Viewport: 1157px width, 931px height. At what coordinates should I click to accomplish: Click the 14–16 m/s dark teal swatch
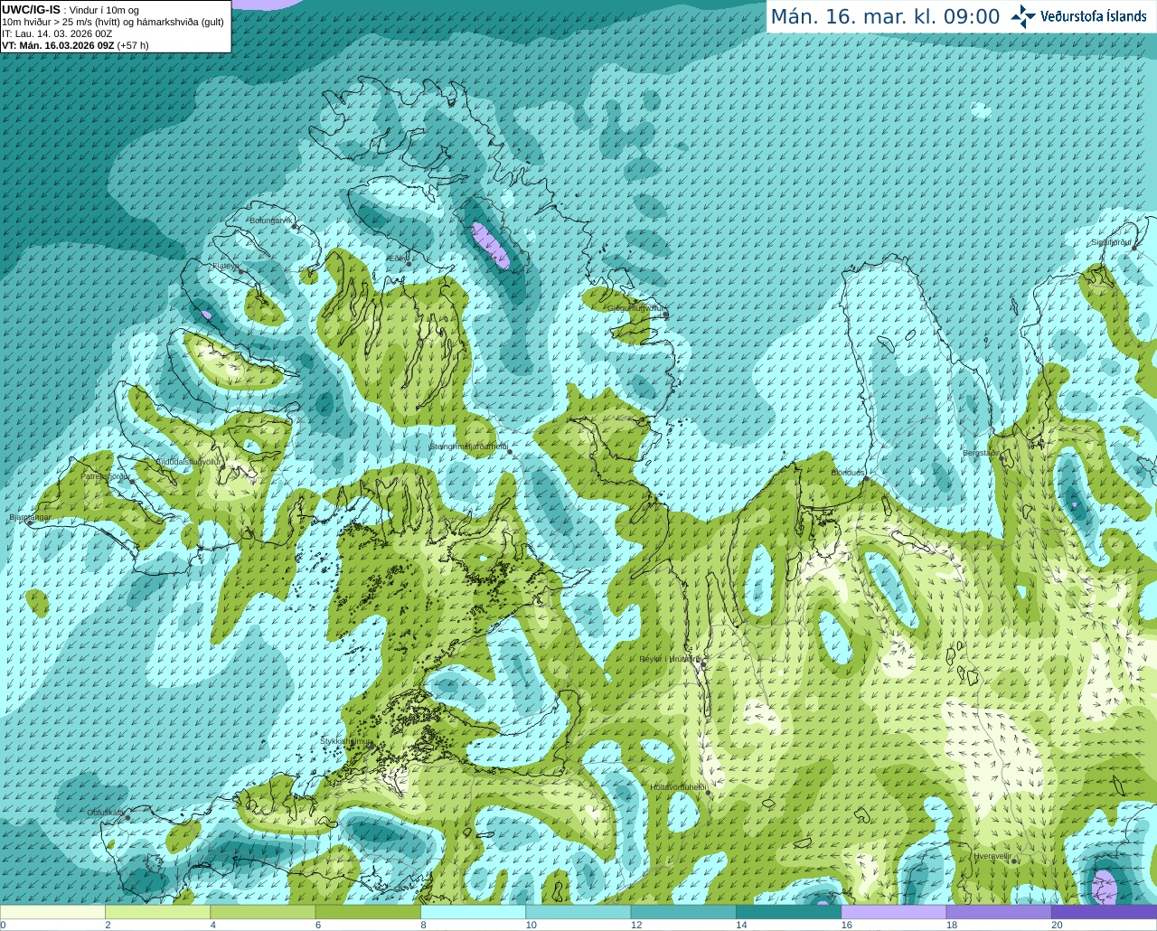click(788, 912)
